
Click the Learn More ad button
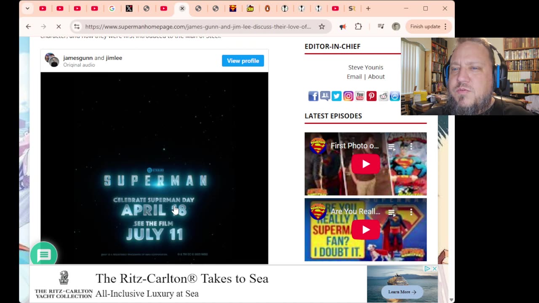pos(402,292)
